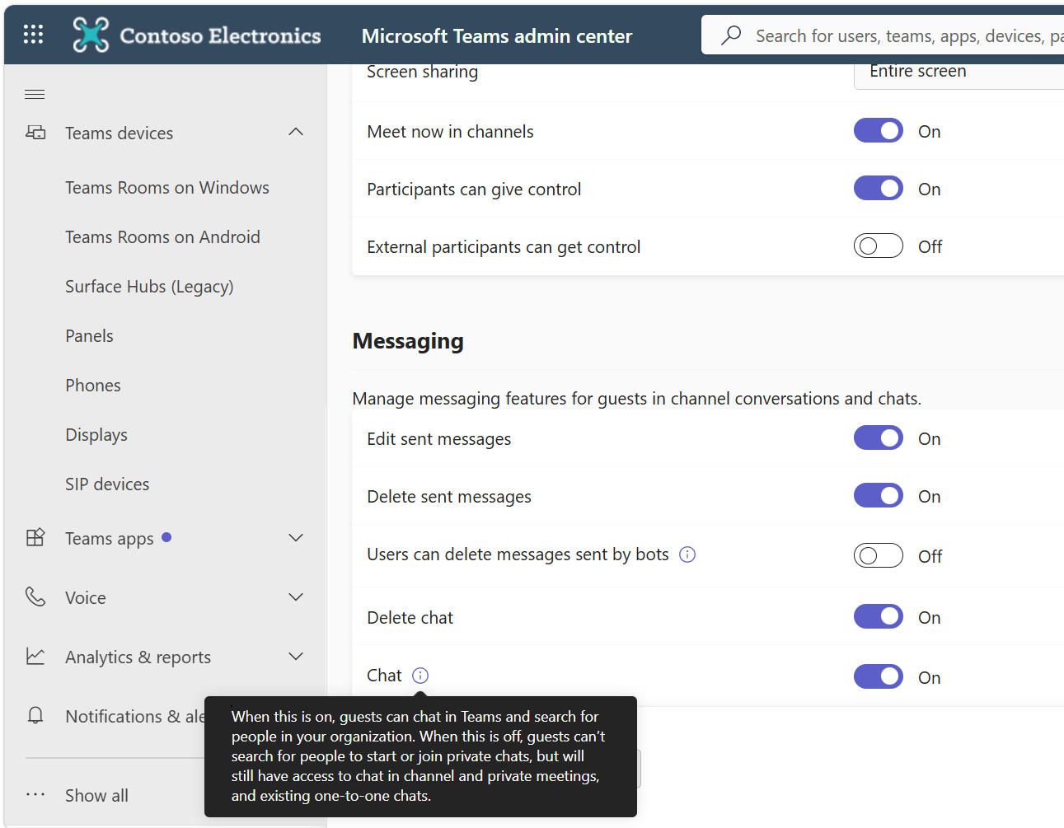Click the blue notification dot on Teams apps

[x=166, y=537]
